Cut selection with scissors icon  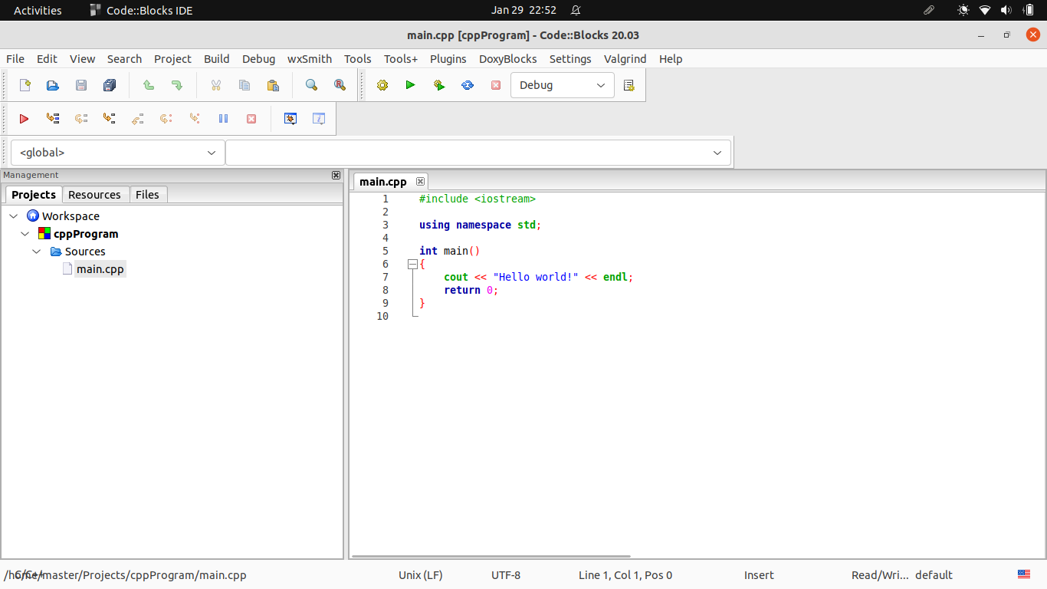pos(216,85)
